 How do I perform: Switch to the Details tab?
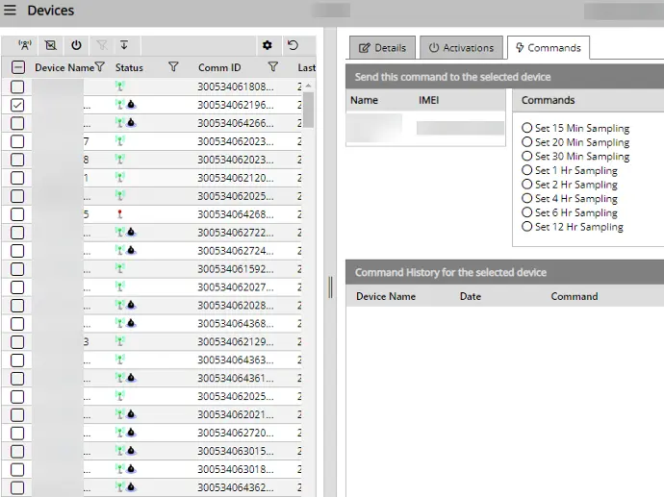(381, 48)
